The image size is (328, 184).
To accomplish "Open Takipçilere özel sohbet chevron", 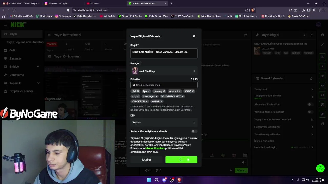I will tap(312, 97).
